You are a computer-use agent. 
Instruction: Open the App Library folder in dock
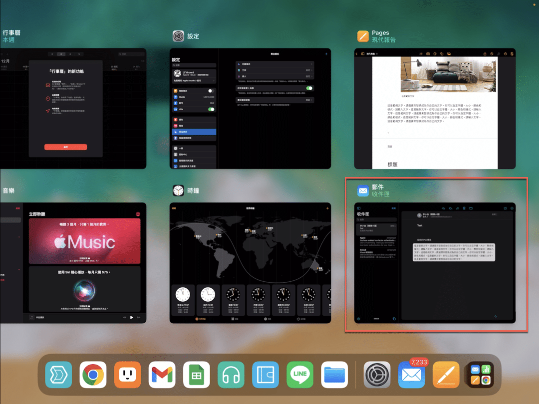coord(481,375)
